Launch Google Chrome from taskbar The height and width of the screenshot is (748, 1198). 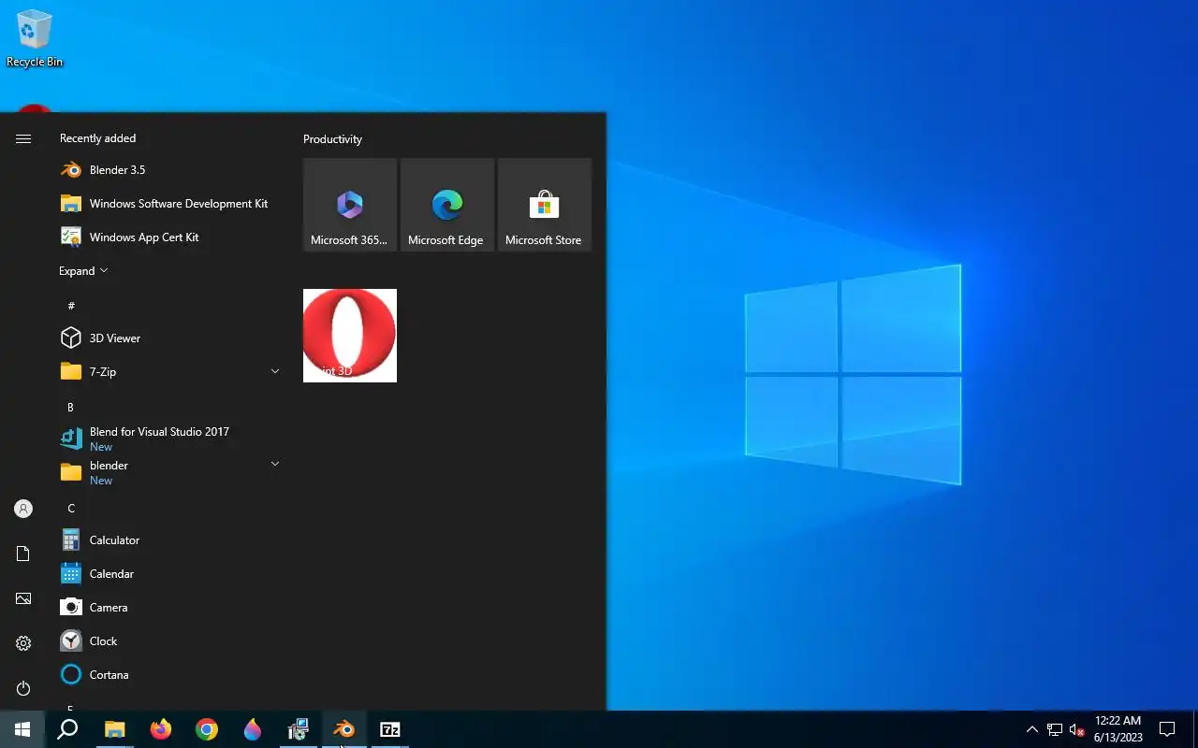click(x=207, y=729)
